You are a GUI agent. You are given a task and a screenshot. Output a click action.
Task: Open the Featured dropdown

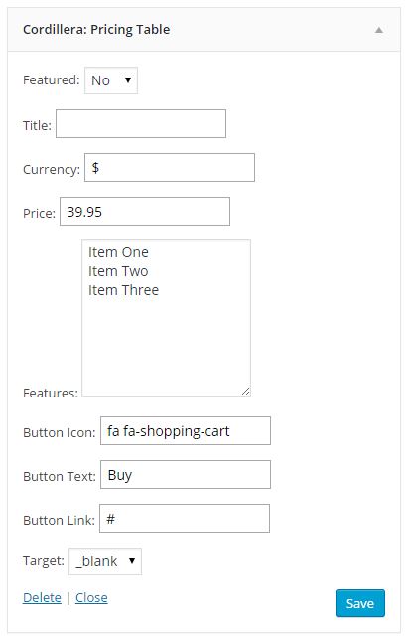[x=111, y=80]
